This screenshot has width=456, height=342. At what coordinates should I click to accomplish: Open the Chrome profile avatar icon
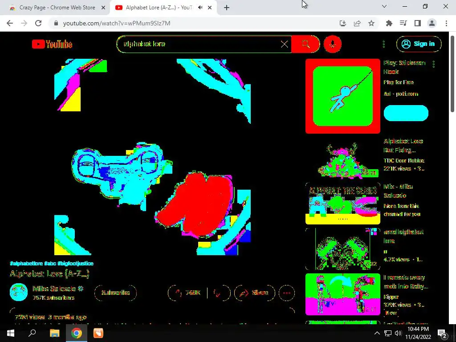(x=432, y=23)
